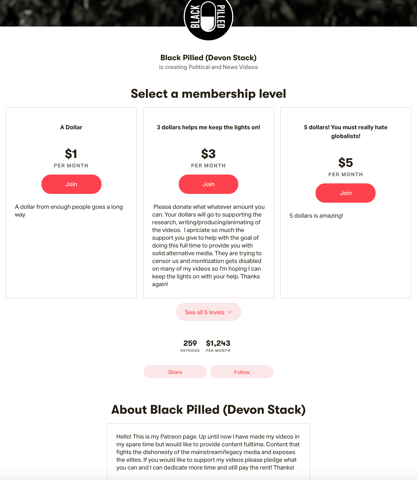
Task: Follow the Black Pilled creator
Action: 242,372
